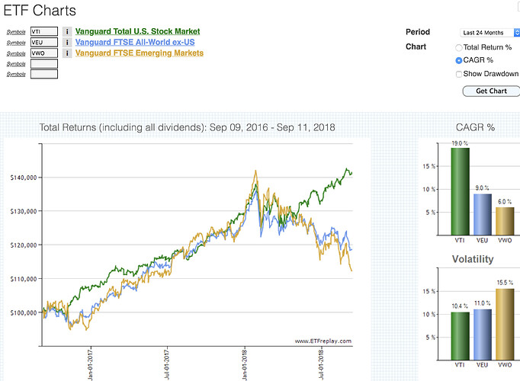The width and height of the screenshot is (520, 381).
Task: Click the 9.0 % CAGR value label
Action: pyautogui.click(x=482, y=188)
